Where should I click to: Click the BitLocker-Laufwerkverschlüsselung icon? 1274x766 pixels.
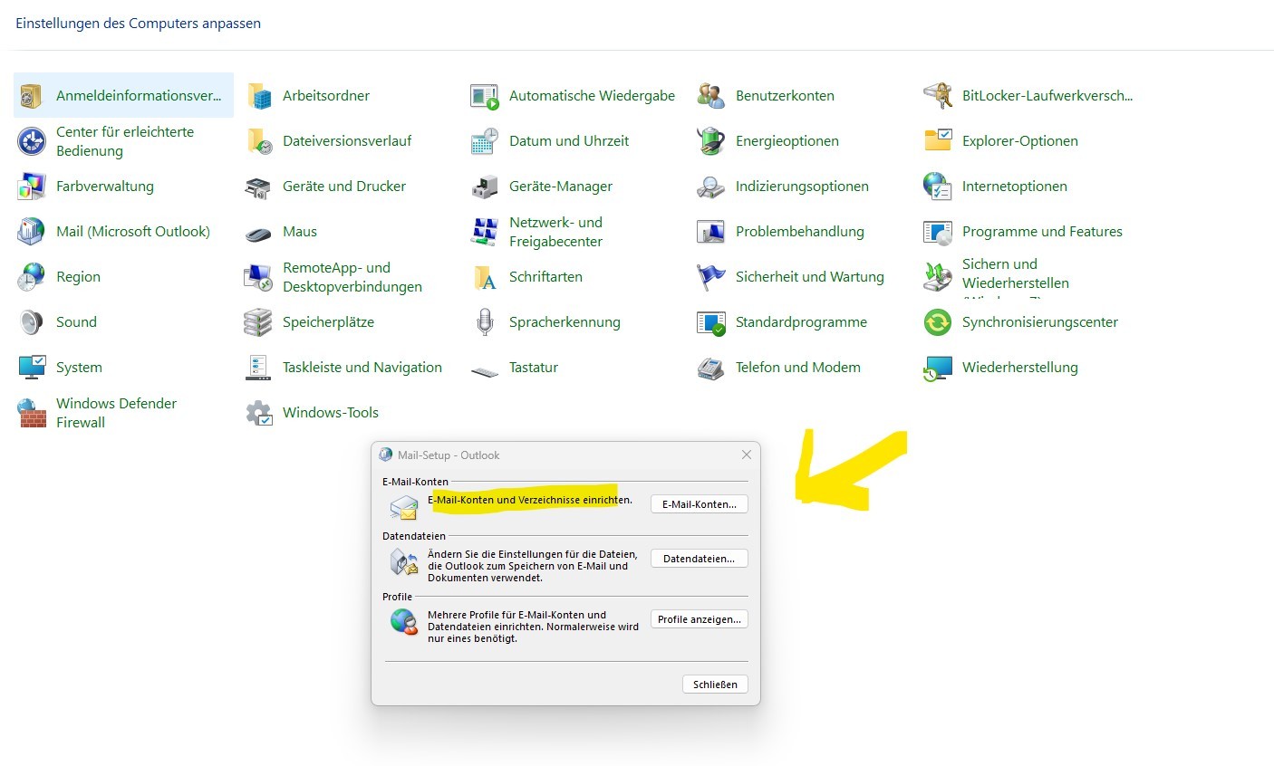(937, 96)
